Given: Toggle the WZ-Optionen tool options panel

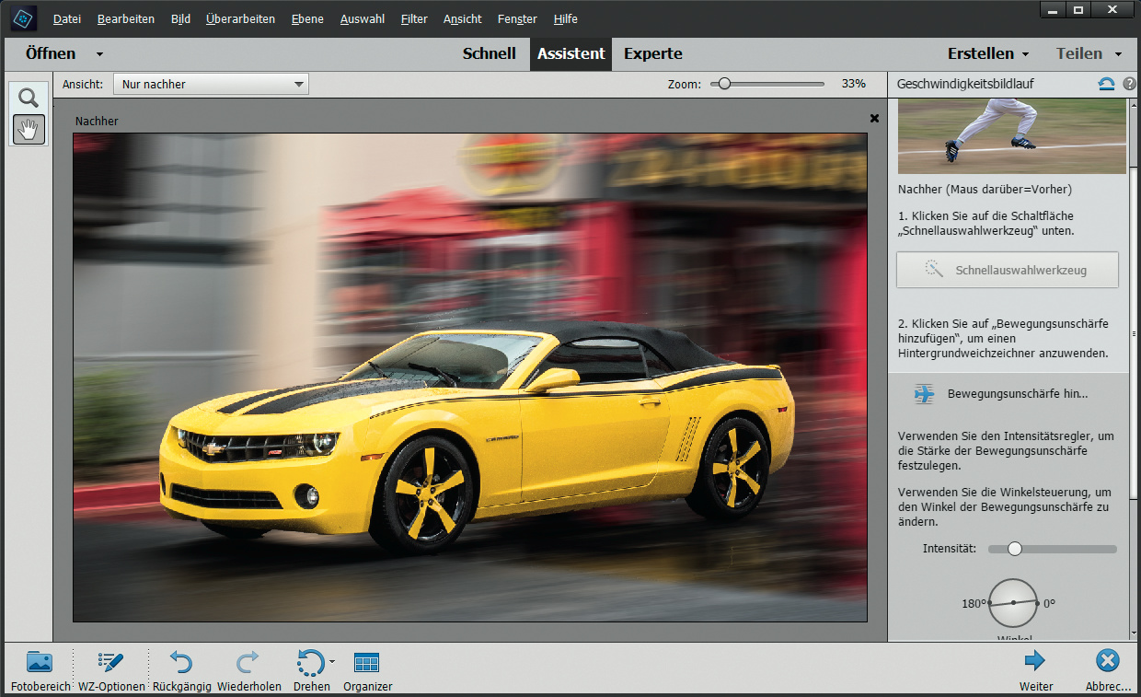Looking at the screenshot, I should (111, 662).
